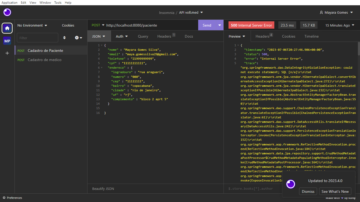Switch to the response Cookies tab
Screen dimensions: 360x202
click(289, 36)
